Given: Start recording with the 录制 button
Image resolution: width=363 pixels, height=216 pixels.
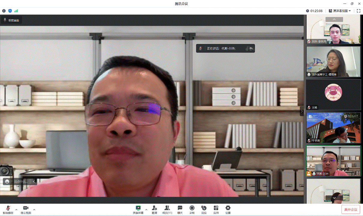Looking at the screenshot, I should pos(192,210).
